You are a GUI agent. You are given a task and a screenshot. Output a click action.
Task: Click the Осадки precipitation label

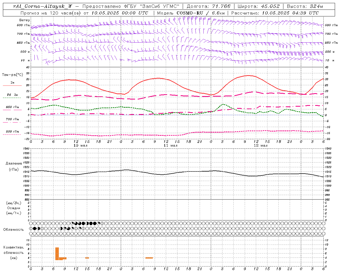coord(14,208)
